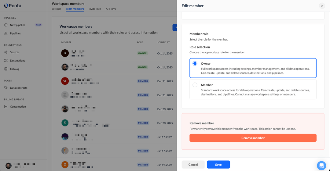This screenshot has width=330, height=171.
Task: Open the chat support bubble
Action: [321, 166]
